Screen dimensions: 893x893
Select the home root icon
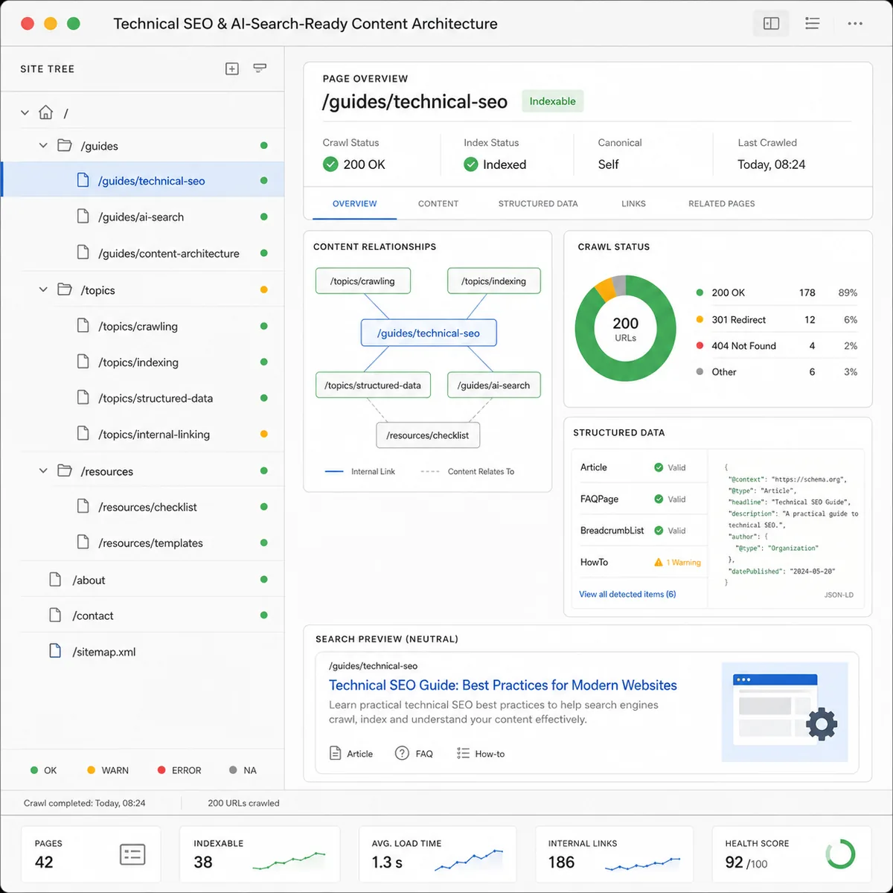46,112
